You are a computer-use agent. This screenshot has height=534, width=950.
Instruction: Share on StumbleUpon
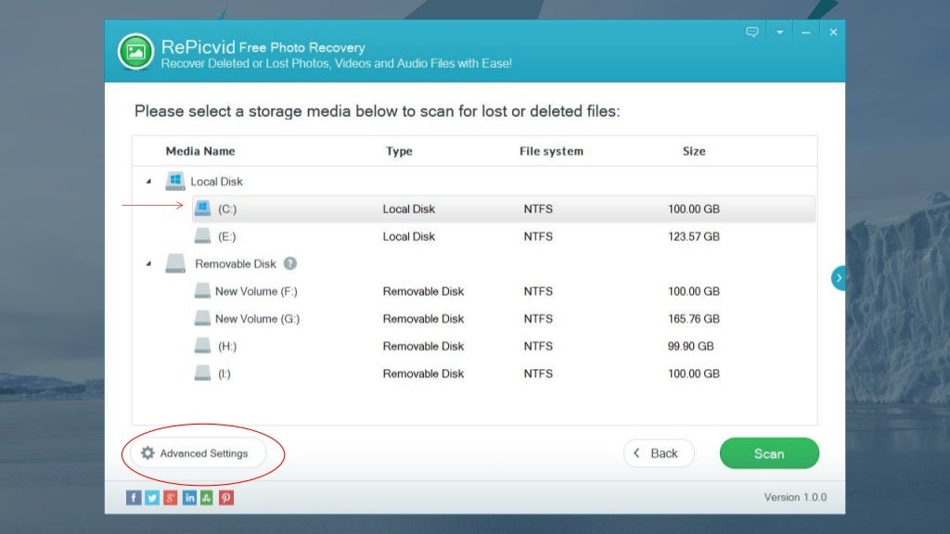pos(207,498)
